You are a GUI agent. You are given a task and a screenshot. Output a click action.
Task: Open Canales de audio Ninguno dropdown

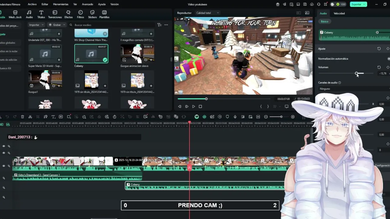[353, 89]
